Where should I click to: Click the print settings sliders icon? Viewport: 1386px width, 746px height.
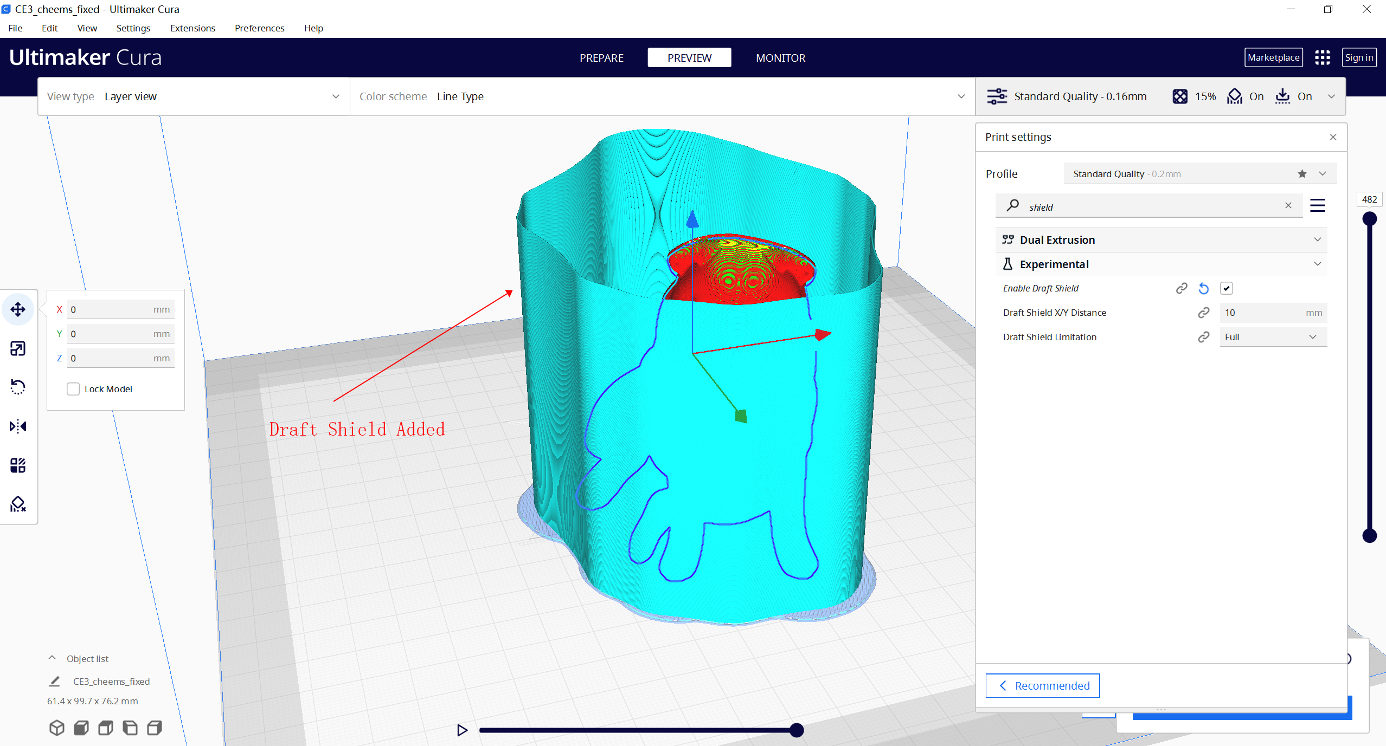click(x=997, y=96)
